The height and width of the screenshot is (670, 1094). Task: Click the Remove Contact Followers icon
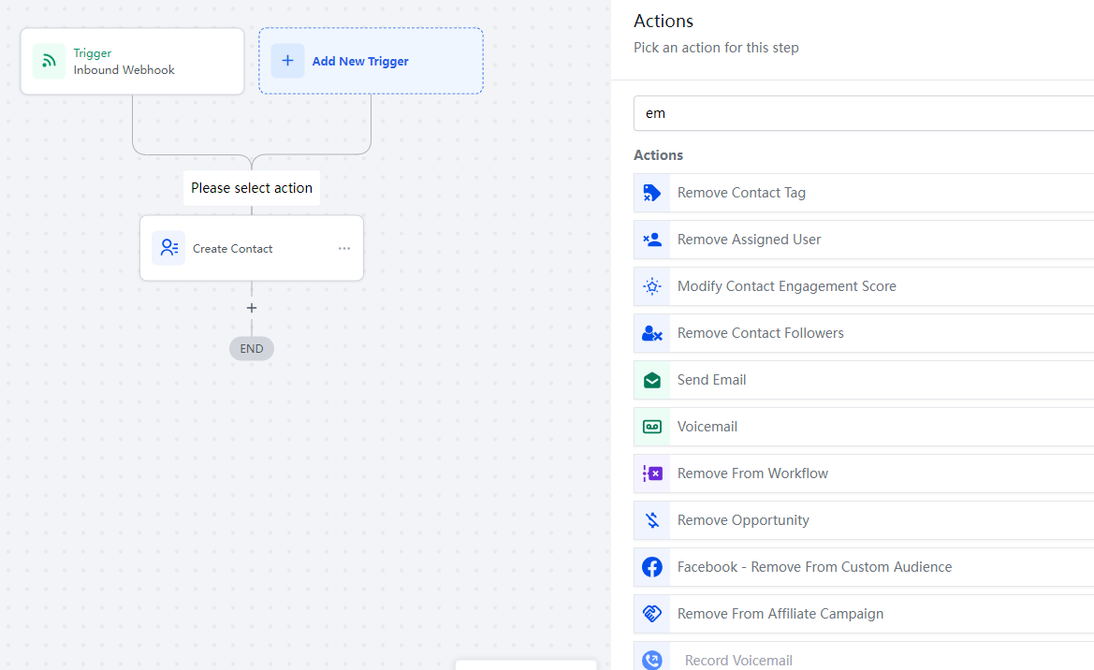click(x=652, y=333)
